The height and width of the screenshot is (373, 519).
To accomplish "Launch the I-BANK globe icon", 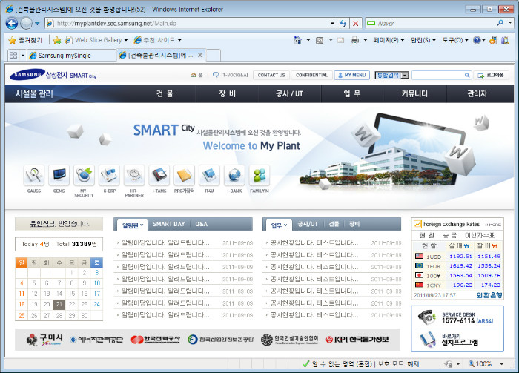I will (x=234, y=175).
